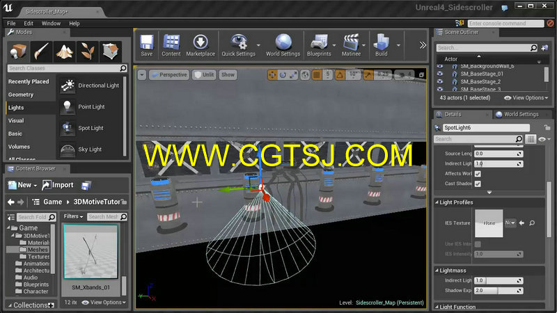Screen dimensions: 557x313
Task: Select the scale transform gizmo icon
Action: pyautogui.click(x=293, y=75)
